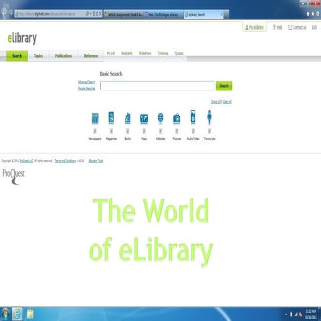Open the Slideshows tab
This screenshot has width=321, height=321.
pos(145,53)
